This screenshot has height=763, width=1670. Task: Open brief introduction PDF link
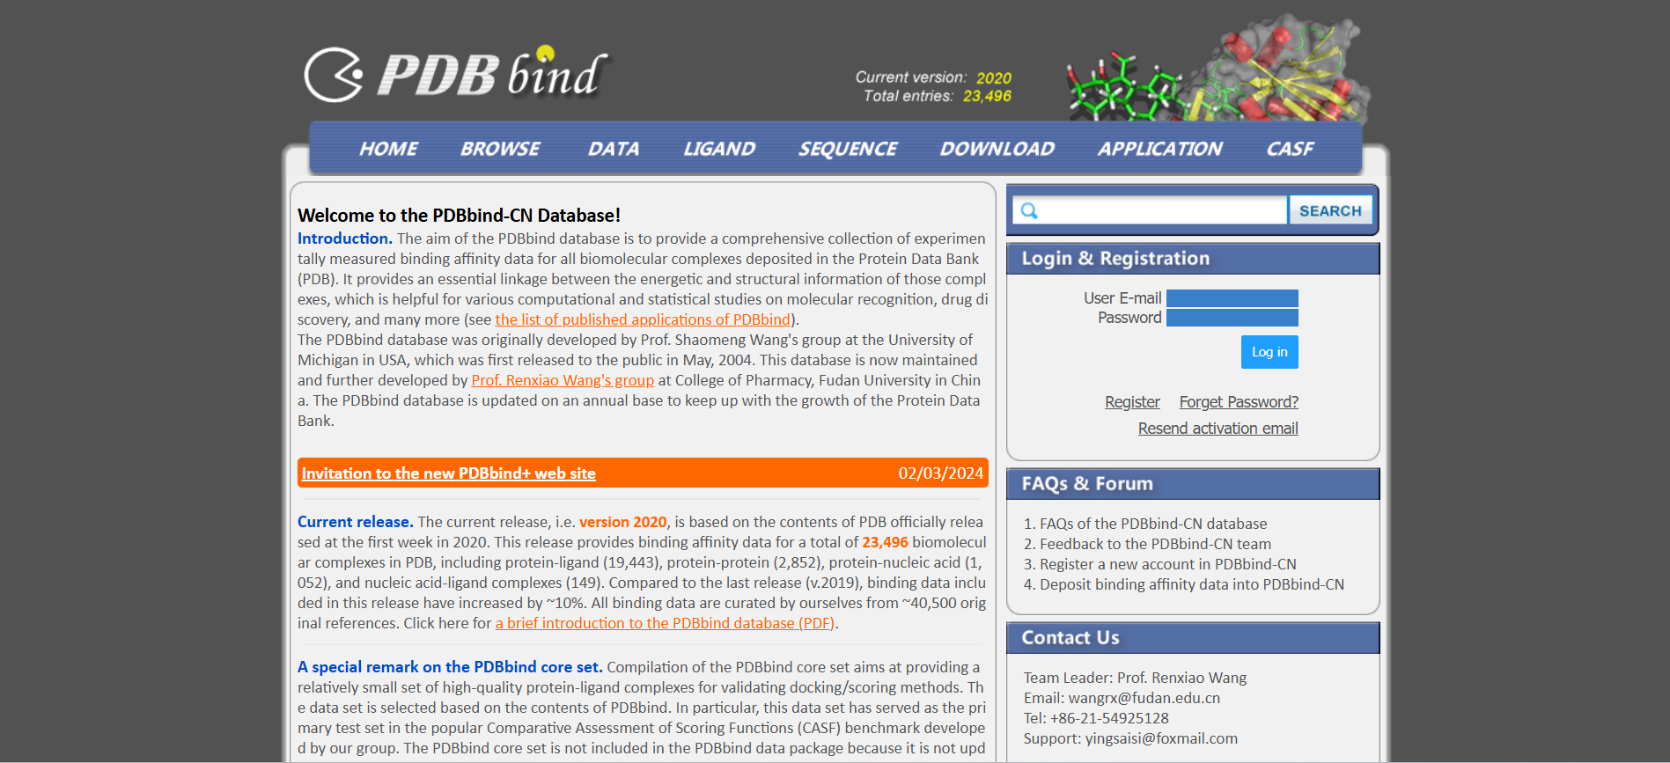[x=665, y=623]
